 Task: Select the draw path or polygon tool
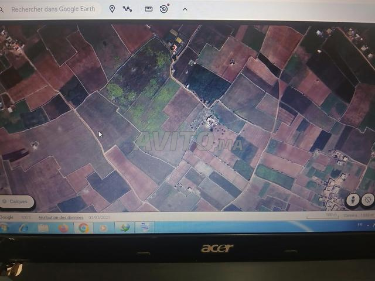click(127, 9)
